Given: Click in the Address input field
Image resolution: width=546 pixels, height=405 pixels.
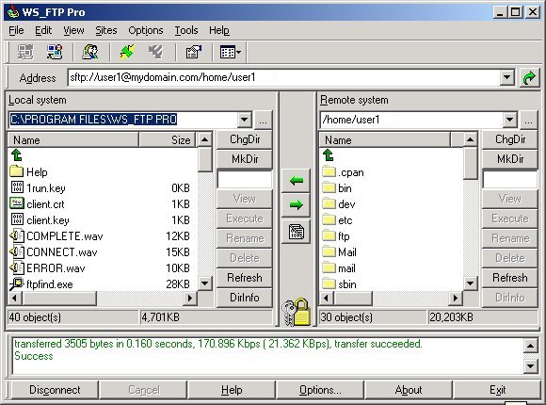Looking at the screenshot, I should (x=283, y=77).
